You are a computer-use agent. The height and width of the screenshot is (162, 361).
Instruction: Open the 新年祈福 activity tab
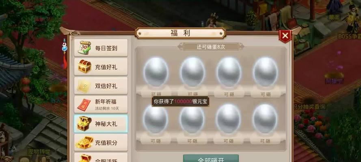tap(101, 104)
